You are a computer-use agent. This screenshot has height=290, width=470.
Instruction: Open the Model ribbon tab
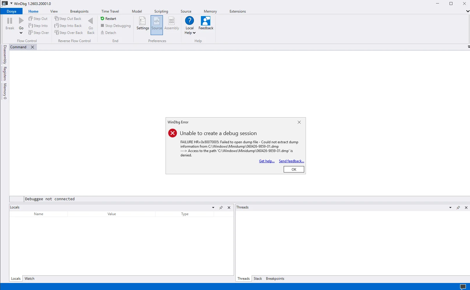pyautogui.click(x=137, y=11)
